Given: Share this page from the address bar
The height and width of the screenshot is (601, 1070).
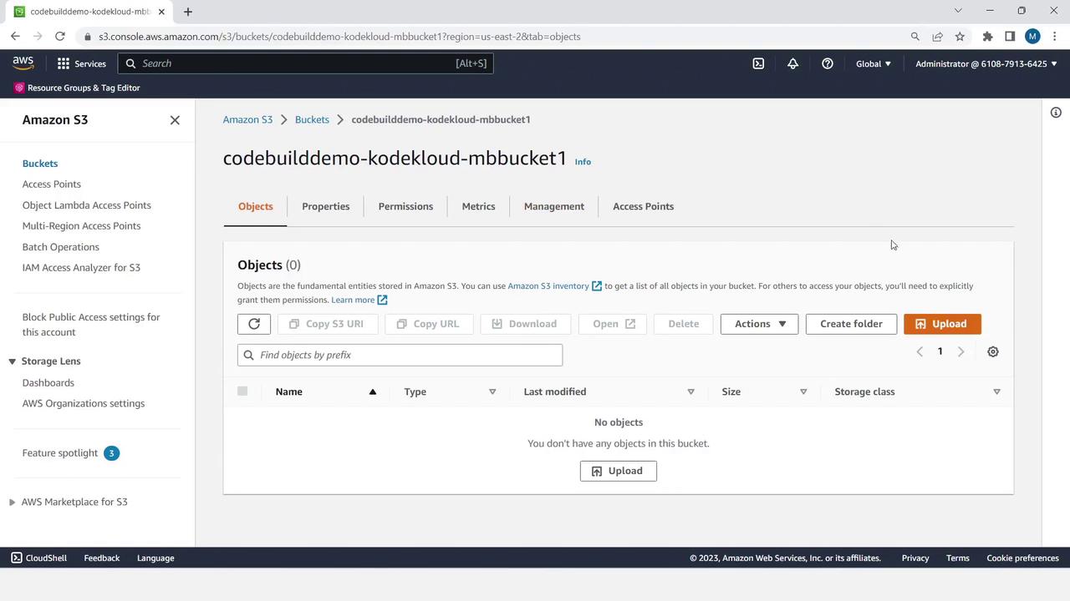Looking at the screenshot, I should click(937, 37).
